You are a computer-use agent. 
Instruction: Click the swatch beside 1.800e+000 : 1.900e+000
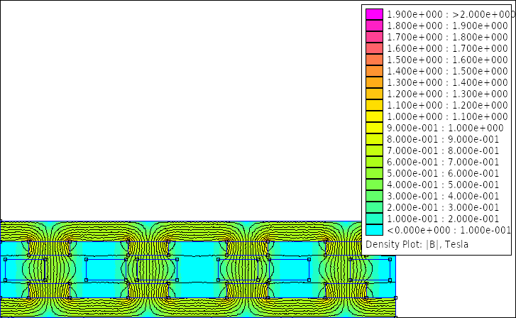pyautogui.click(x=374, y=26)
